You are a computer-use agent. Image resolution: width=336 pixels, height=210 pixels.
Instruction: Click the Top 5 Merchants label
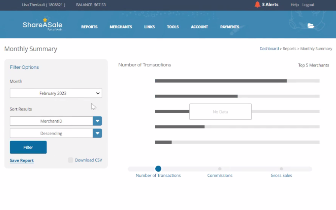pos(313,65)
